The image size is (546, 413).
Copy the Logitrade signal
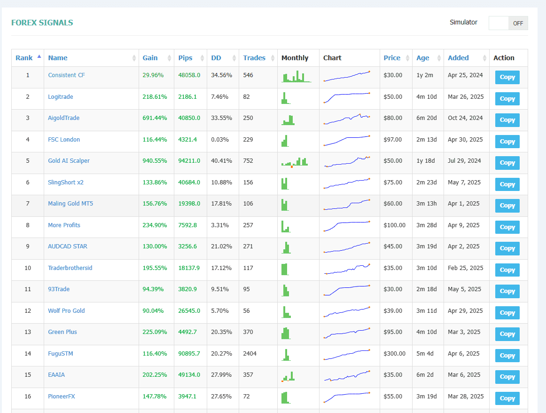507,99
